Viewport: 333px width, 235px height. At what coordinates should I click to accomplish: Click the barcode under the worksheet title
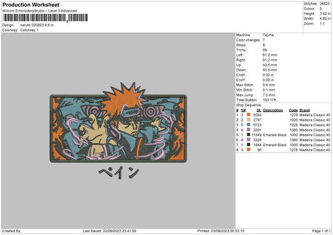(x=46, y=18)
